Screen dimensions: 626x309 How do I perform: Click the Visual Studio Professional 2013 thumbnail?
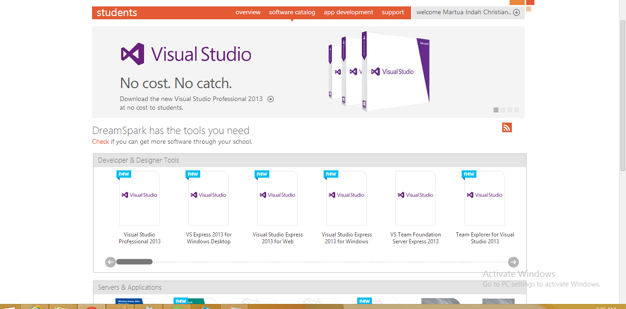pos(139,198)
